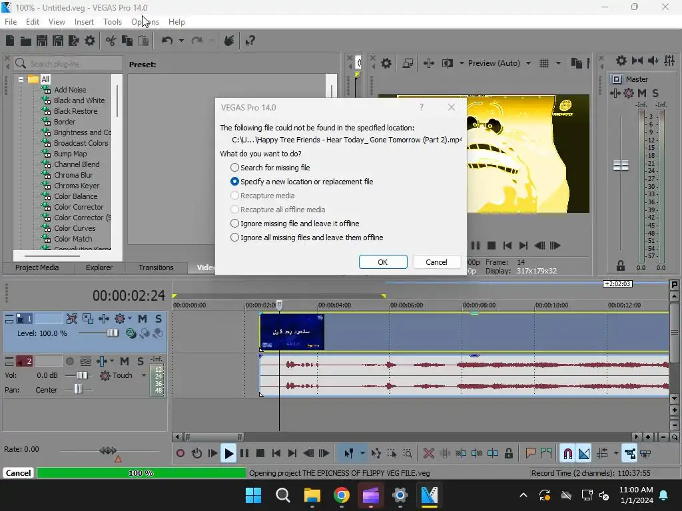Image resolution: width=682 pixels, height=511 pixels.
Task: Solo video track 1
Action: (x=159, y=319)
